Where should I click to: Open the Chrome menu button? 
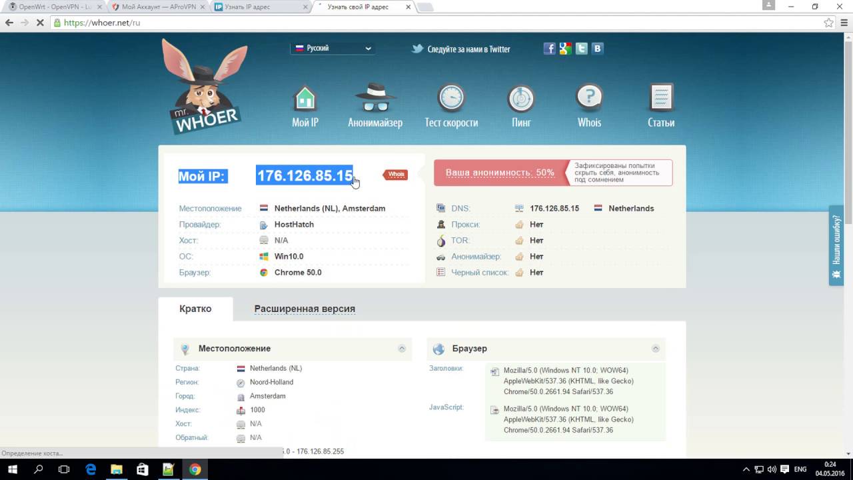tap(844, 23)
